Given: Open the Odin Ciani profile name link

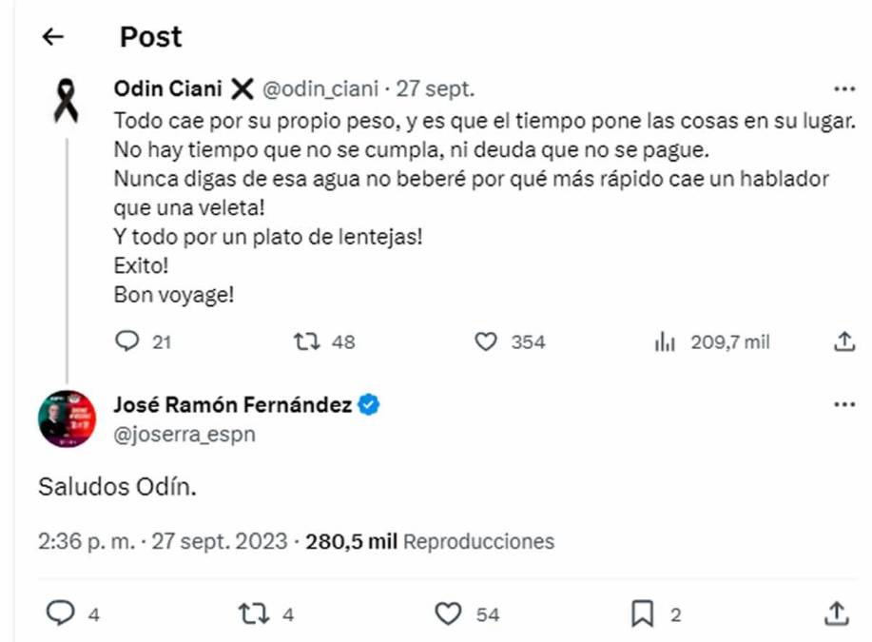Looking at the screenshot, I should (x=168, y=89).
